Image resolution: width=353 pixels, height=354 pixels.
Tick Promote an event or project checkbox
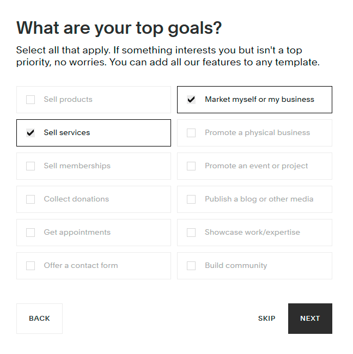[191, 166]
